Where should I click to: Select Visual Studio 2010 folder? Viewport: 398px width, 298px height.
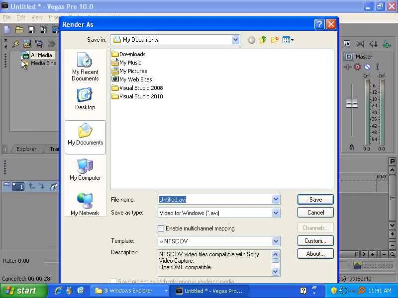click(137, 96)
